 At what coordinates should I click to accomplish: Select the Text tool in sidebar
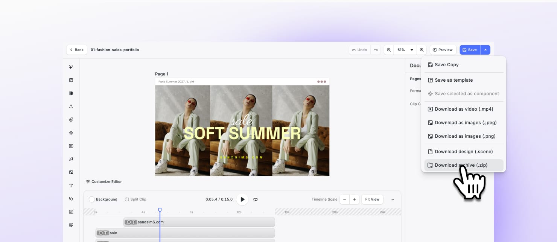click(71, 186)
